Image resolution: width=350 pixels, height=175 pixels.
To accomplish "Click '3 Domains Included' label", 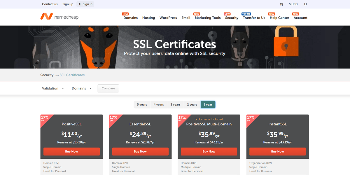I will (x=209, y=119).
